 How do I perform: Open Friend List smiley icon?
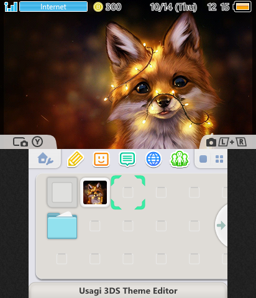(101, 159)
